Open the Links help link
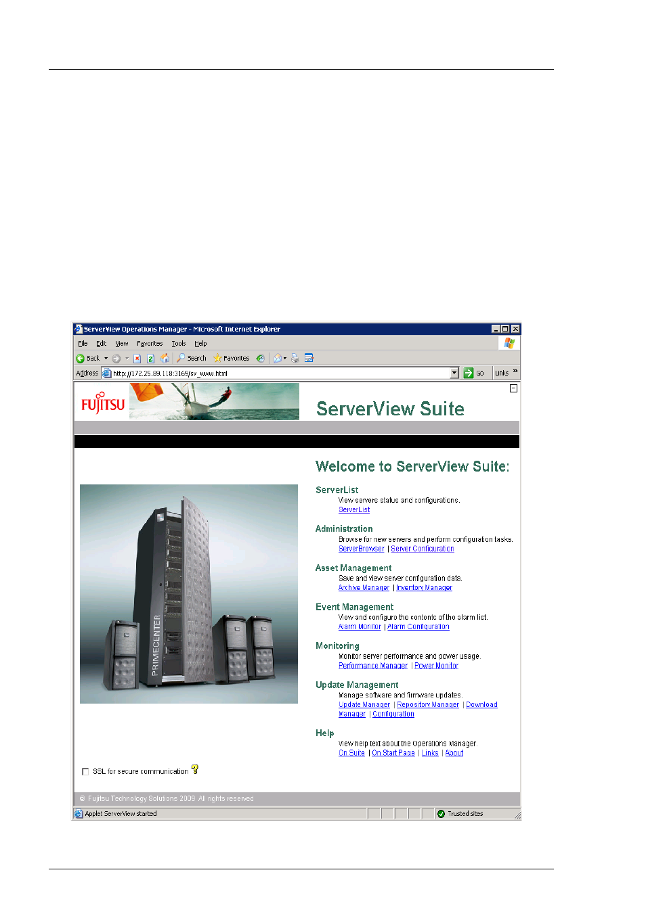Screen dimensions: 646x912 click(430, 752)
